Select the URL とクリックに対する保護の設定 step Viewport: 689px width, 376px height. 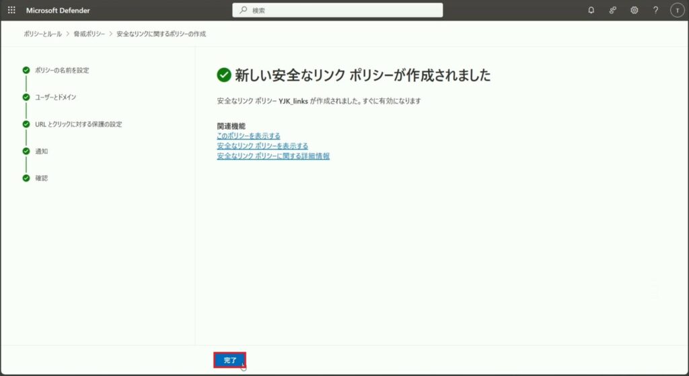click(79, 124)
